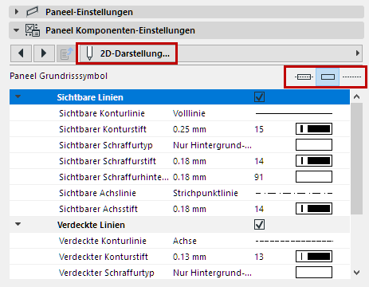Edit pen number 15 for Sichtbarer Konturstift

pos(259,129)
